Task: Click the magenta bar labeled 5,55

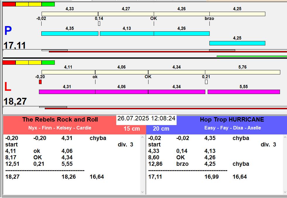Action: [x=244, y=92]
